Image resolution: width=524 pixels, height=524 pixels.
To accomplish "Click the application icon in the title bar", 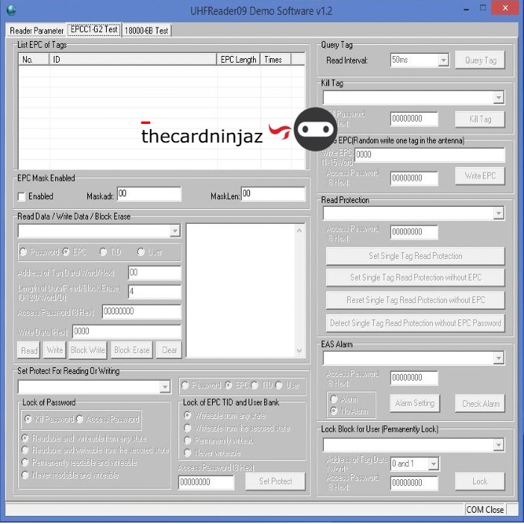I will [x=10, y=10].
